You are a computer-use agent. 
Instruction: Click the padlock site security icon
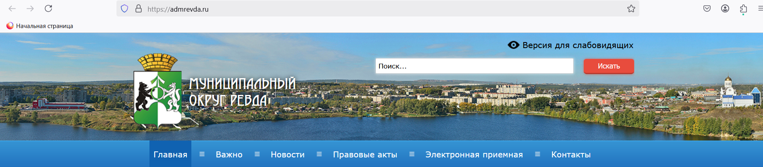[139, 9]
